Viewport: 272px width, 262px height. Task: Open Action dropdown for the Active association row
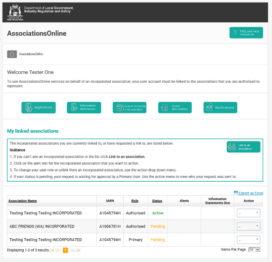pyautogui.click(x=249, y=213)
